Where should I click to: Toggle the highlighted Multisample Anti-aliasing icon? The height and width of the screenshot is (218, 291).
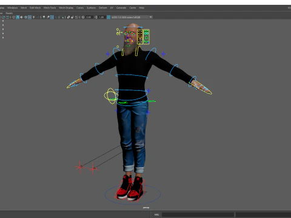pyautogui.click(x=52, y=17)
